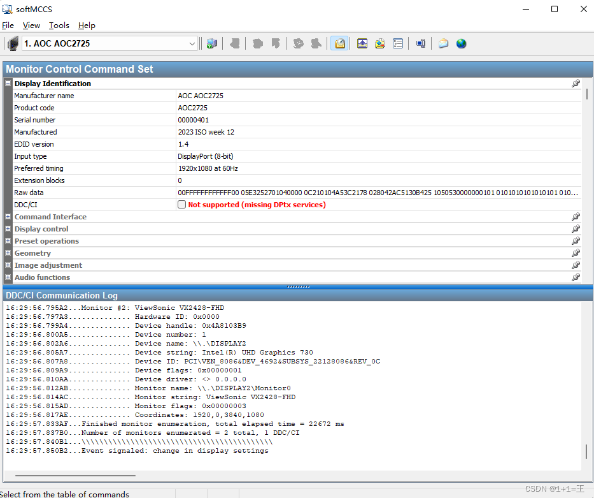Expand the Geometry section
This screenshot has width=594, height=498.
pos(8,253)
